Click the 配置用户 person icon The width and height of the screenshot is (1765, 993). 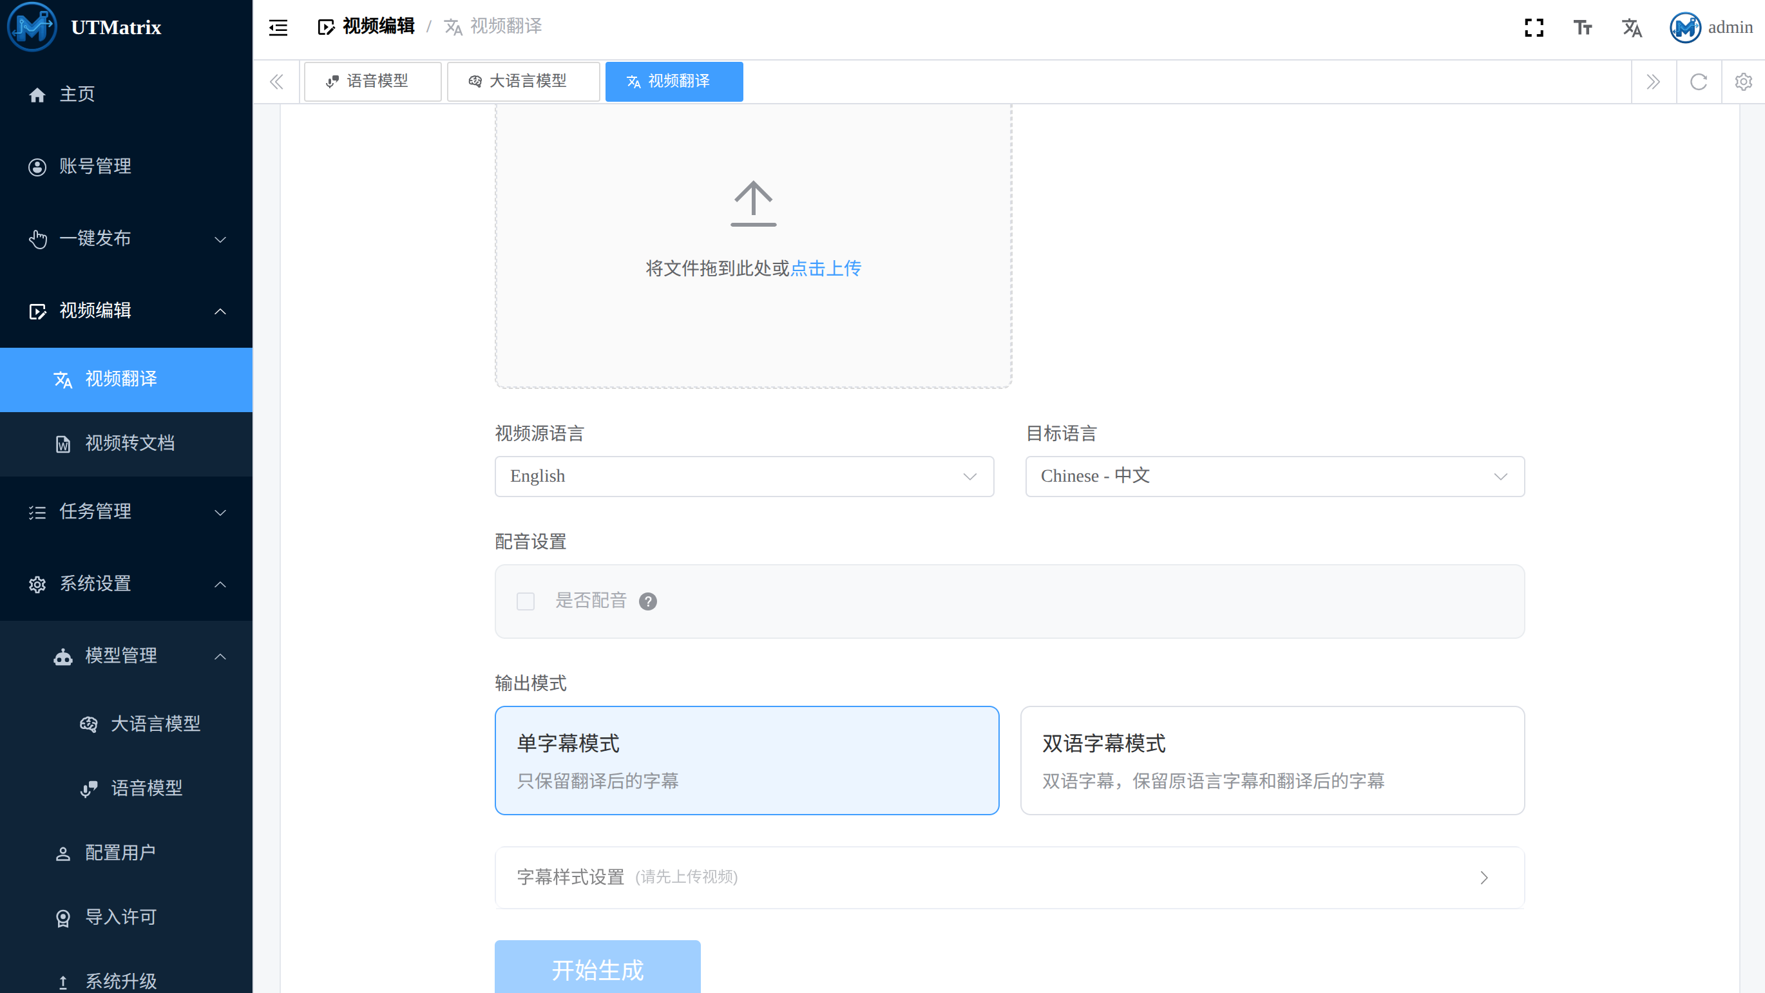[62, 853]
